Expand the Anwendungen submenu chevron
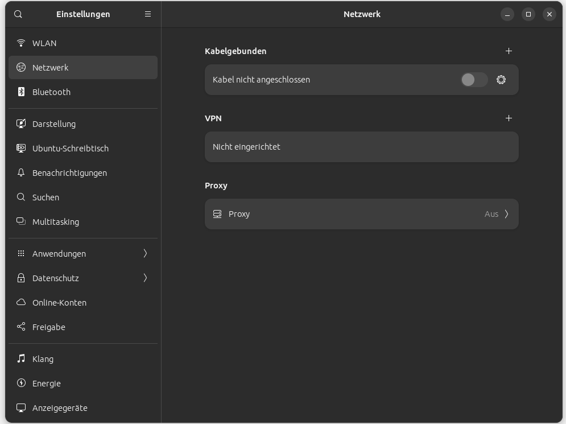Image resolution: width=566 pixels, height=424 pixels. click(145, 253)
